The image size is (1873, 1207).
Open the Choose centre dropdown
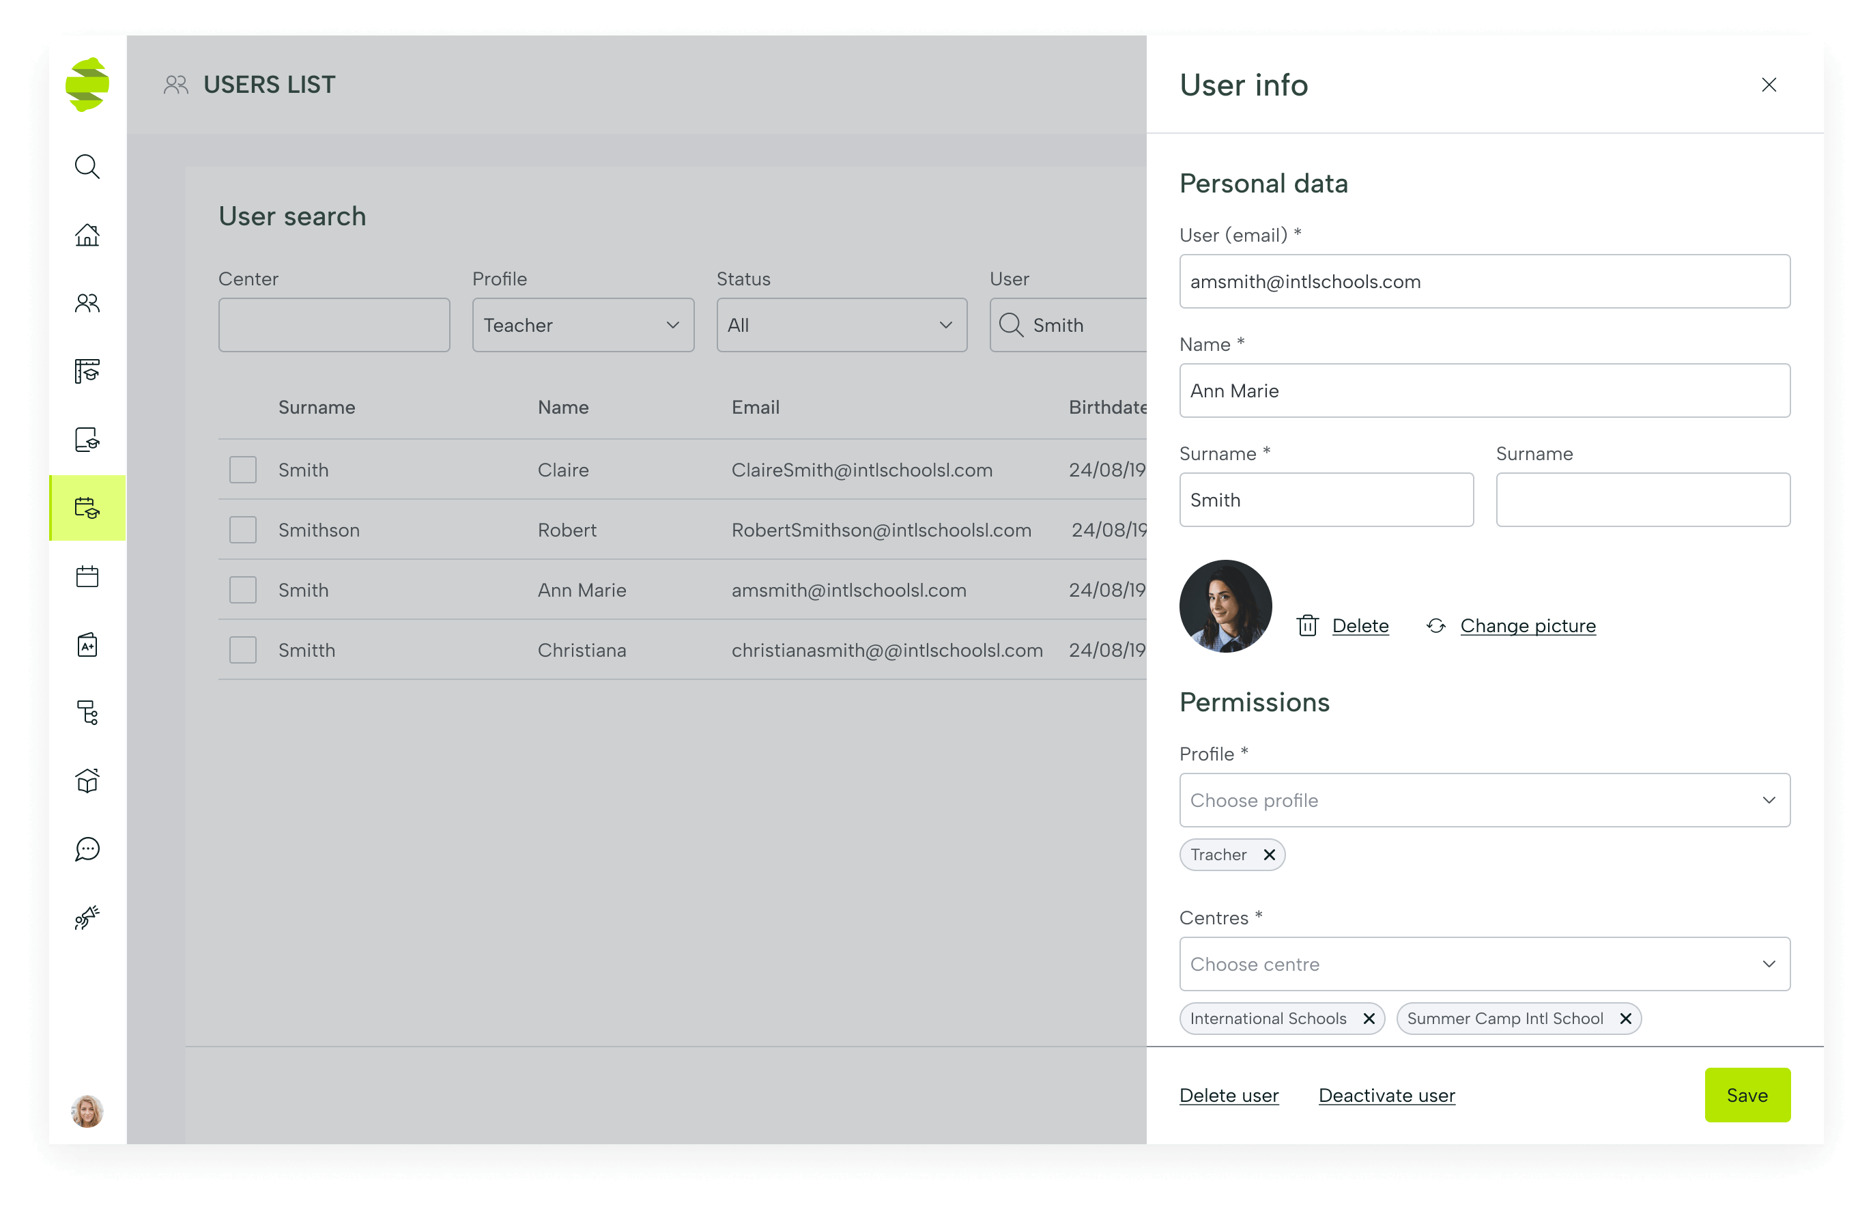(x=1483, y=964)
